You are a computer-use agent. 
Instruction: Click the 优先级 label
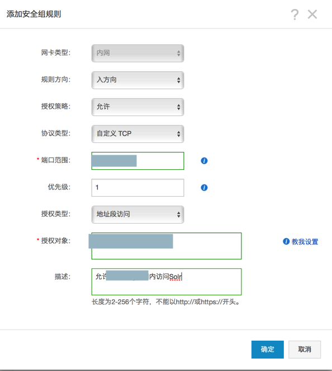pyautogui.click(x=59, y=187)
